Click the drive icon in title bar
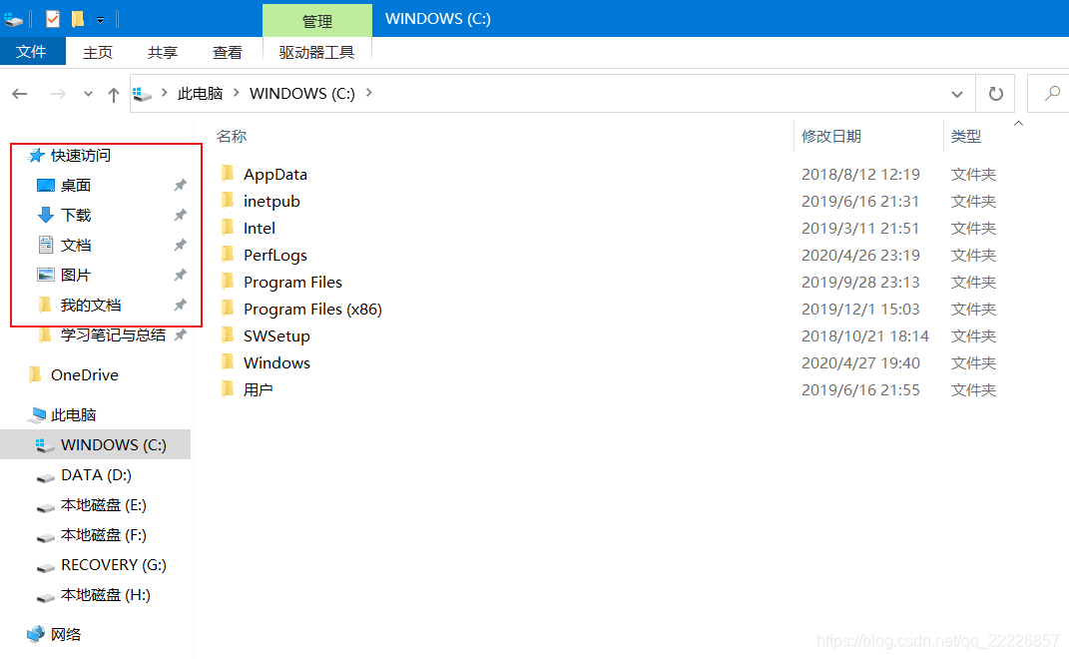The height and width of the screenshot is (659, 1069). pos(13,20)
